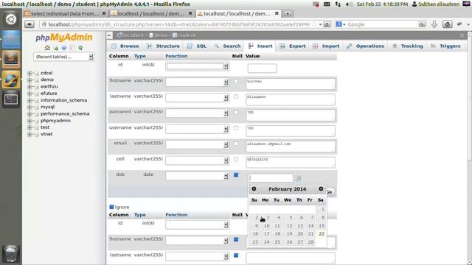Toggle Null checkbox for username
The height and width of the screenshot is (265, 472).
[236, 128]
